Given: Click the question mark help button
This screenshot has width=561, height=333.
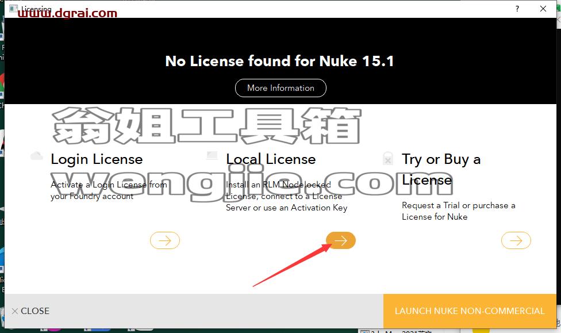Looking at the screenshot, I should [517, 9].
